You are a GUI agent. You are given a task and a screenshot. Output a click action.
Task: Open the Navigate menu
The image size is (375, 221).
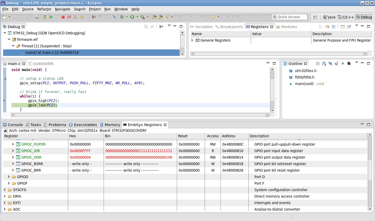tap(63, 9)
